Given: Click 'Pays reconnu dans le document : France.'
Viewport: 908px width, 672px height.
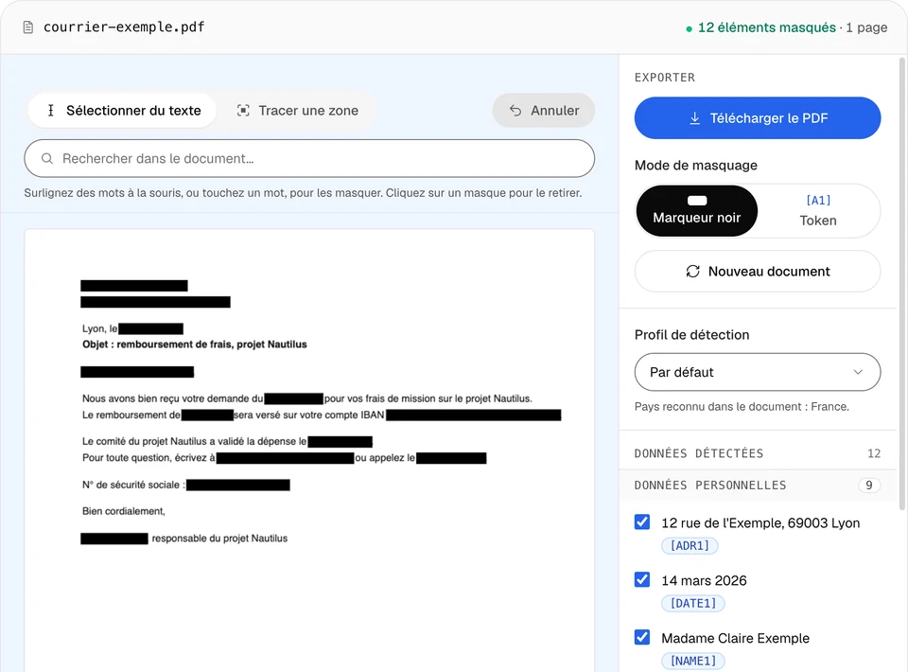Looking at the screenshot, I should click(x=742, y=407).
